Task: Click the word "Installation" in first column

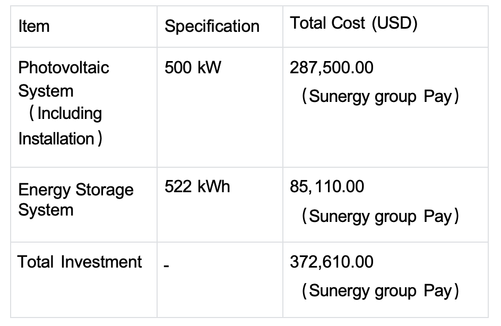Action: coord(56,139)
